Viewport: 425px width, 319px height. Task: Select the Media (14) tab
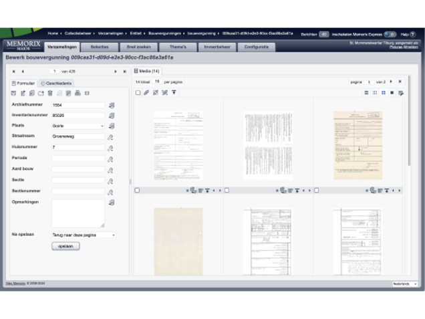pos(146,71)
